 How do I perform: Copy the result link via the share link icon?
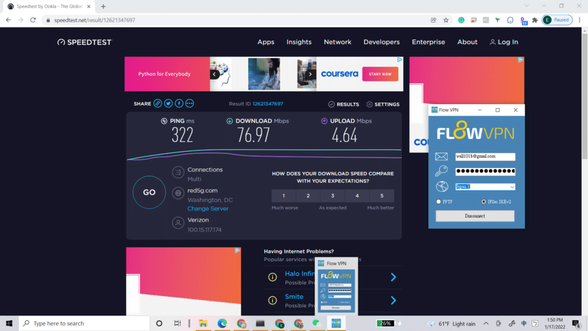pyautogui.click(x=157, y=103)
